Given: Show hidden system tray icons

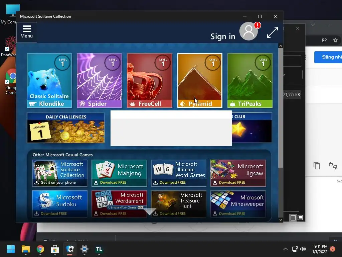Looking at the screenshot, I should [x=285, y=249].
